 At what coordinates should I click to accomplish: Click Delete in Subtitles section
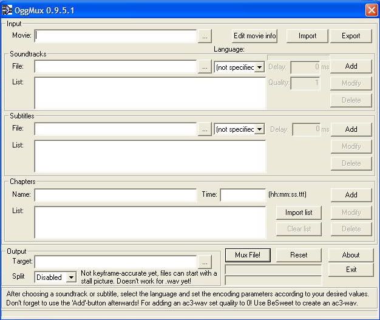coord(351,163)
